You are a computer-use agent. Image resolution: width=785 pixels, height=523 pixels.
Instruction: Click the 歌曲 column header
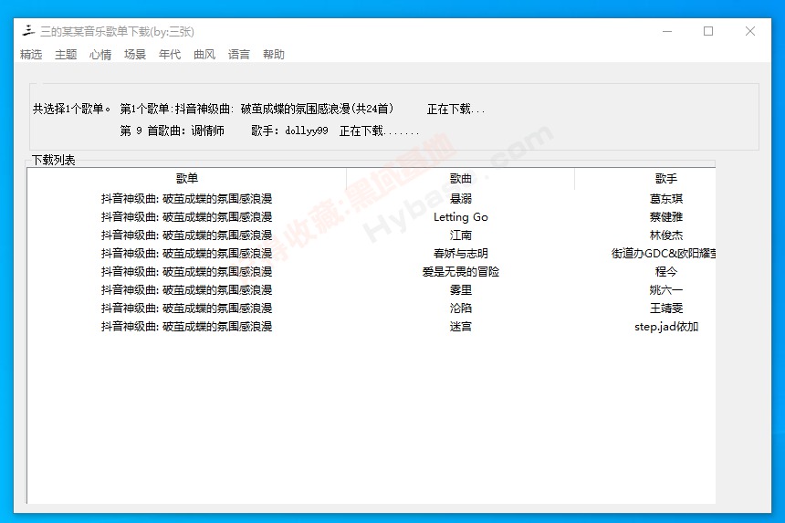coord(461,179)
